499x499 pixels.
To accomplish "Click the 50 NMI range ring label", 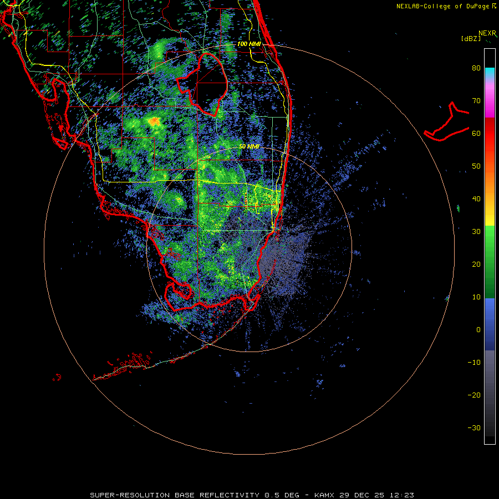I will (249, 147).
